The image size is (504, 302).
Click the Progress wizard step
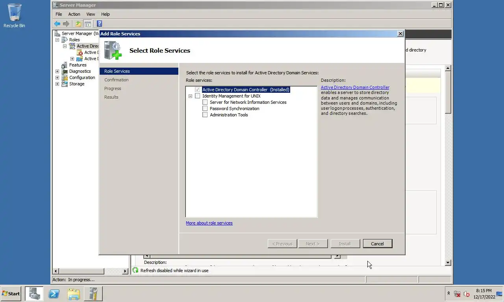click(113, 88)
